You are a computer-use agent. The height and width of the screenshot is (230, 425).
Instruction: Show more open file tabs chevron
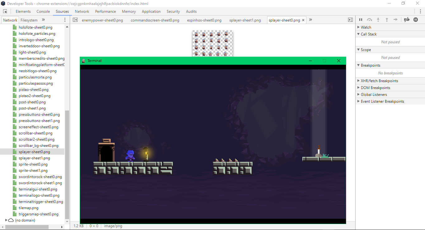coord(310,20)
